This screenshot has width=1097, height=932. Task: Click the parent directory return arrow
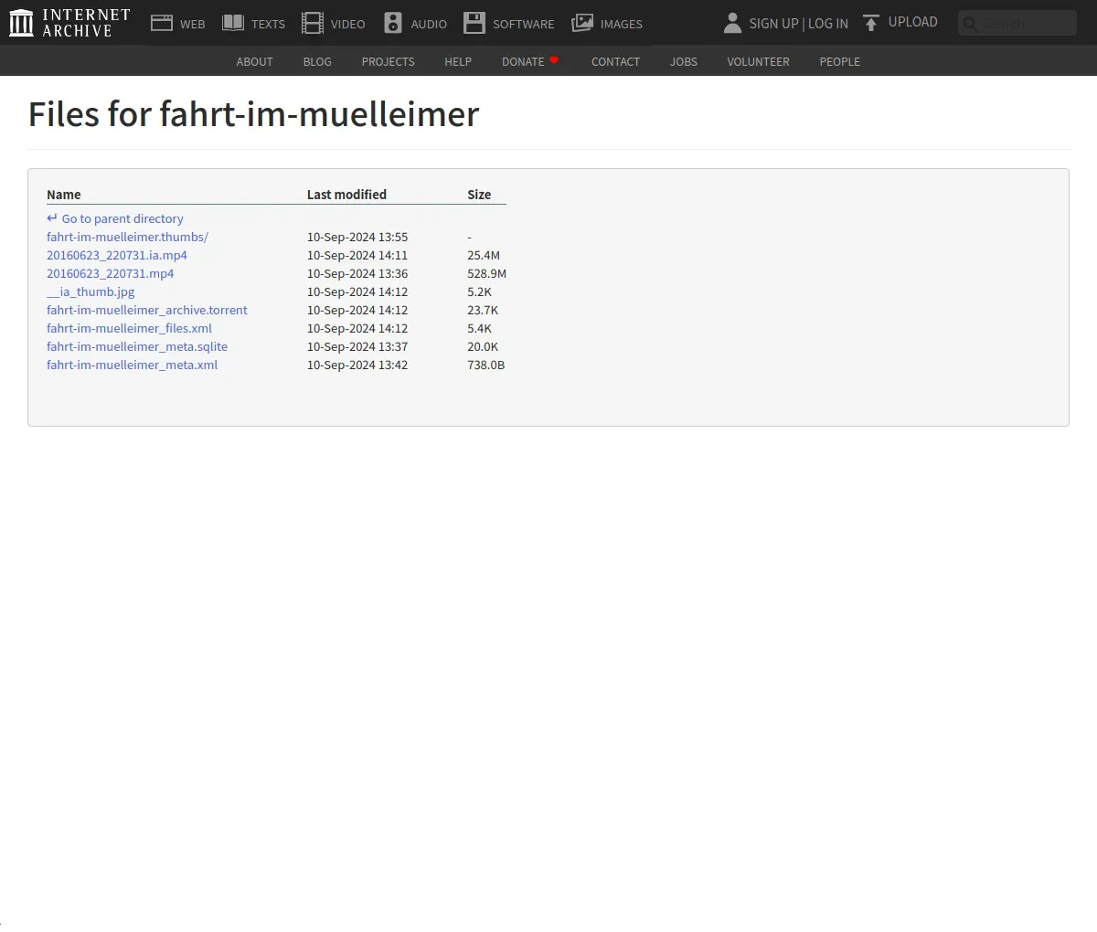coord(52,218)
